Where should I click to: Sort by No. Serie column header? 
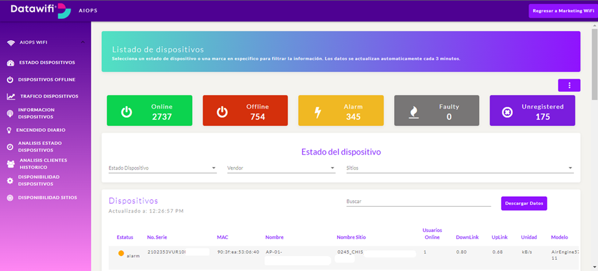click(156, 237)
